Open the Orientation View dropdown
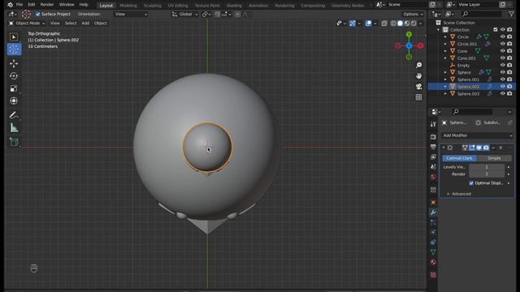Viewport: 520px width, 292px height. pos(131,15)
